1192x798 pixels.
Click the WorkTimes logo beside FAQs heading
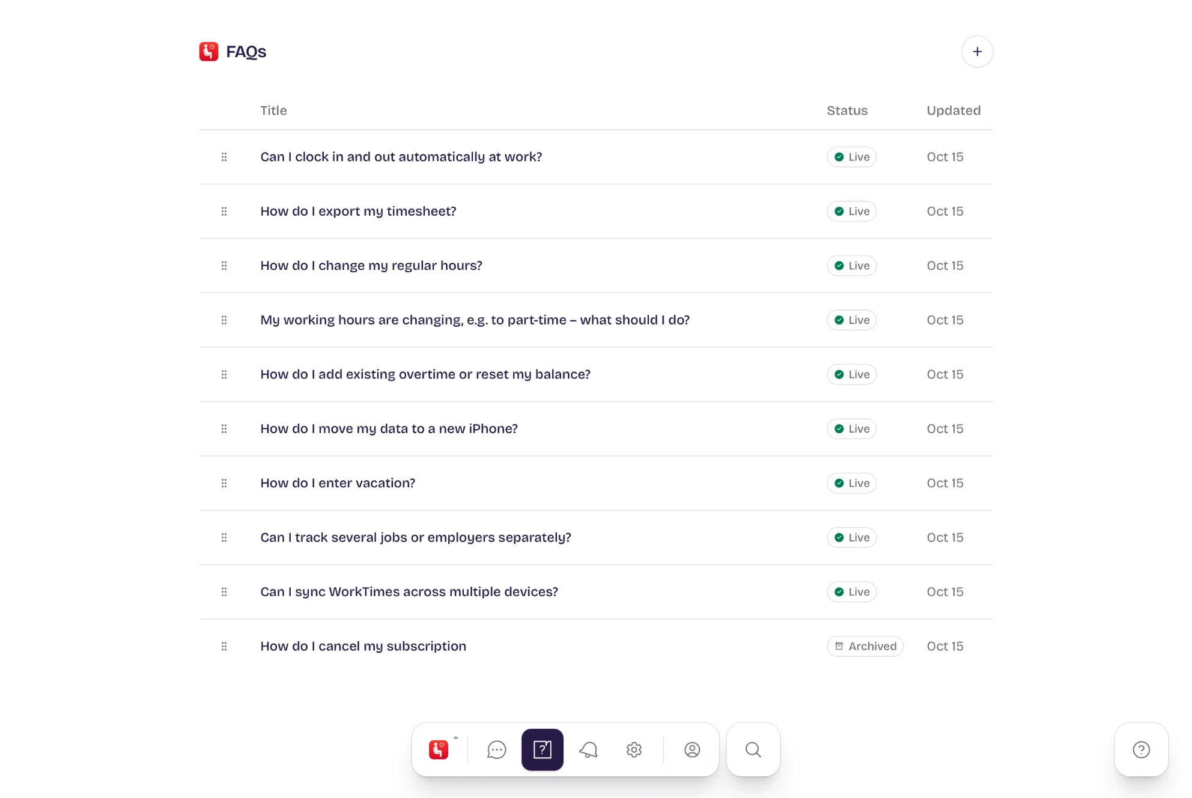tap(208, 52)
